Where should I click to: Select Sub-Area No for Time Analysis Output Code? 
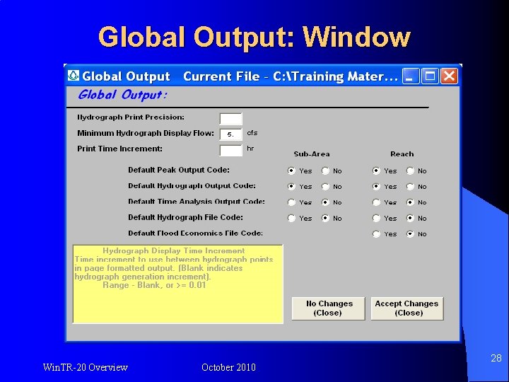click(x=325, y=202)
